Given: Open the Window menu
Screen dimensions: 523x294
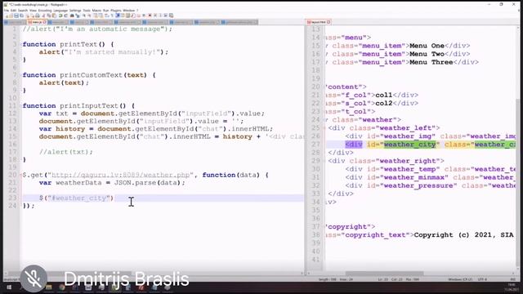Looking at the screenshot, I should [x=129, y=11].
